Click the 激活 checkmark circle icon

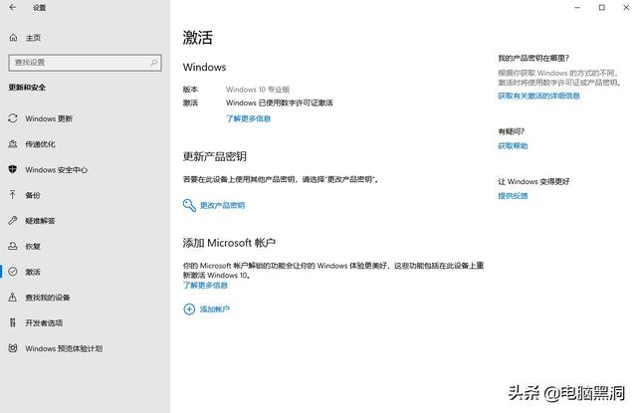click(x=13, y=272)
